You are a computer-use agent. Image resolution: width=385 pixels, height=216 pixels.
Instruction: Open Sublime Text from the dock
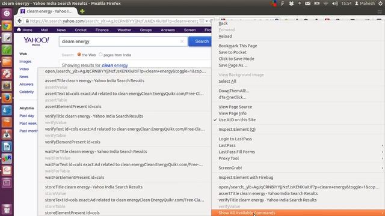coord(7,86)
